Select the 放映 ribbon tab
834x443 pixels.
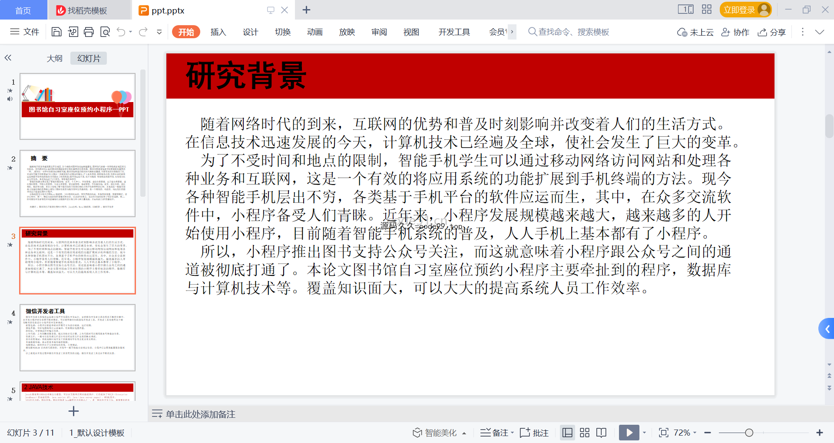(x=347, y=32)
